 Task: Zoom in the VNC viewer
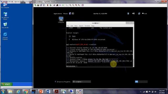point(70,5)
